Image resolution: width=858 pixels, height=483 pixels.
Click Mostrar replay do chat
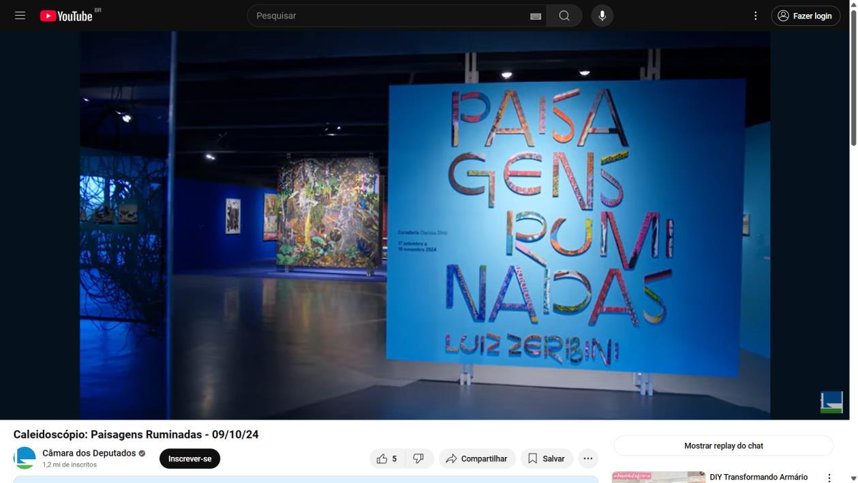[x=724, y=445]
